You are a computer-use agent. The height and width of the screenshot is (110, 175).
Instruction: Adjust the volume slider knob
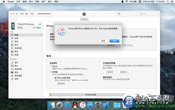[x=50, y=14]
